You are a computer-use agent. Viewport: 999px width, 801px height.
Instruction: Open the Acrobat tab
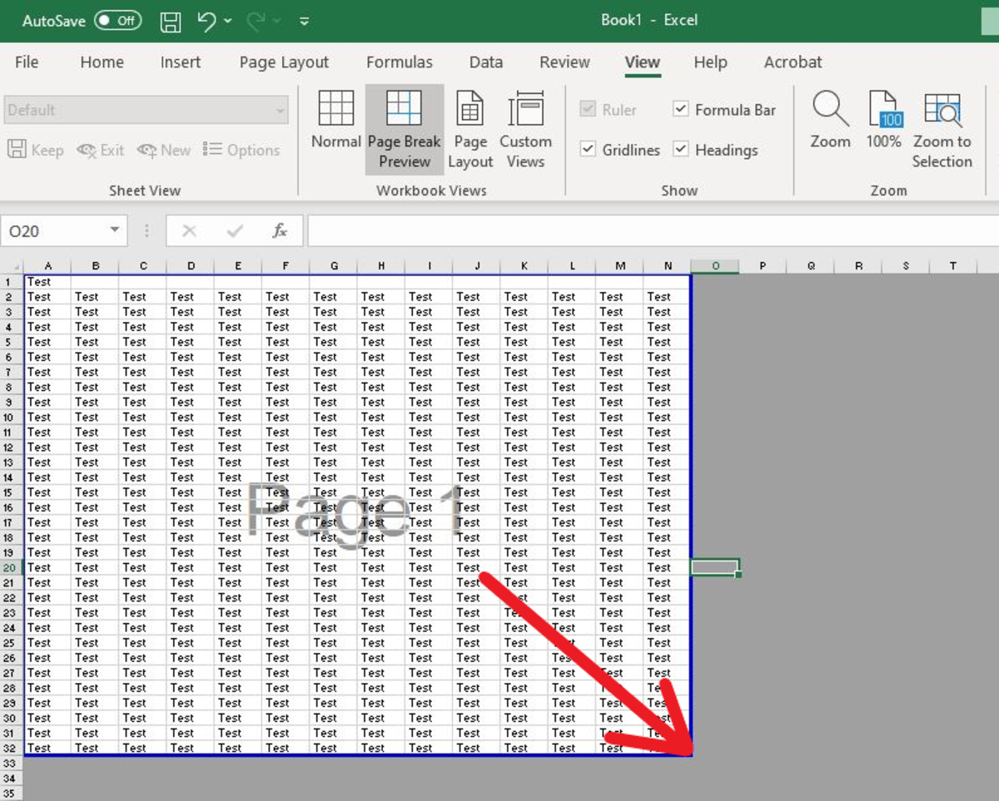tap(793, 62)
